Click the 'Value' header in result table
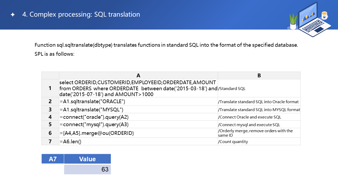The image size is (338, 190). pyautogui.click(x=87, y=159)
